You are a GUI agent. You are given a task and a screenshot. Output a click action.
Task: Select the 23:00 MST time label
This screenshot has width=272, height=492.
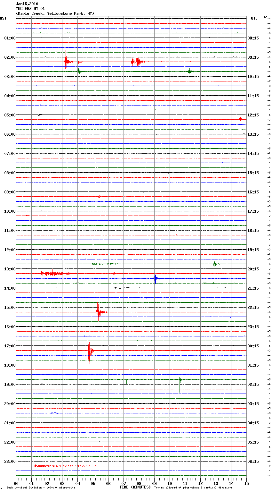[10, 462]
